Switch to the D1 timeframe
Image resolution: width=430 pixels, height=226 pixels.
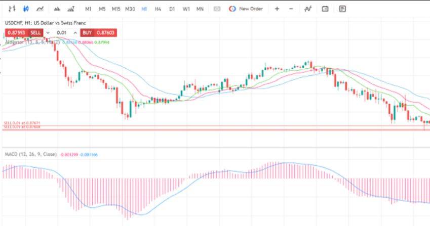172,9
